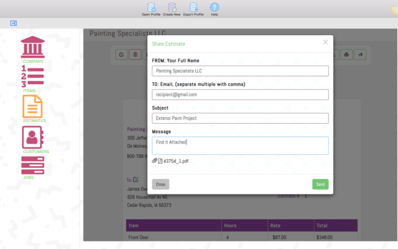Close the Share Estimate dialog with X
The height and width of the screenshot is (249, 398).
pyautogui.click(x=326, y=42)
